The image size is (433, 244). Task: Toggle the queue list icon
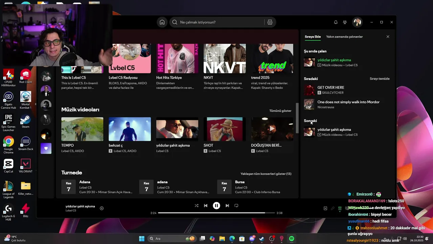340,208
